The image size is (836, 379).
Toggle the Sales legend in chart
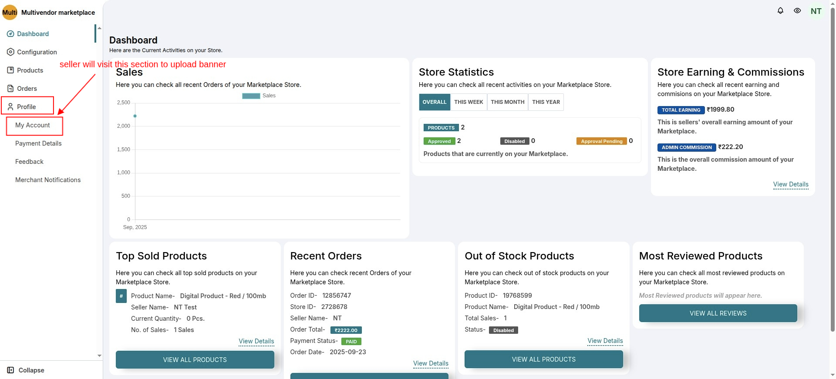click(259, 96)
